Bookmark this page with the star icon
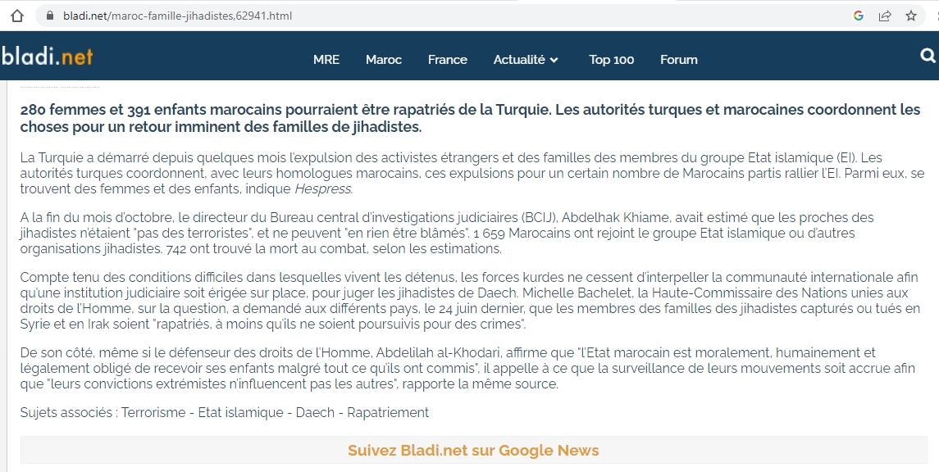 (911, 16)
